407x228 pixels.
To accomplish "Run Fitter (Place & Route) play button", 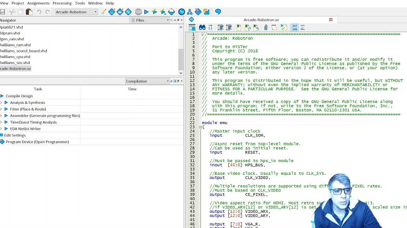I will [6, 109].
